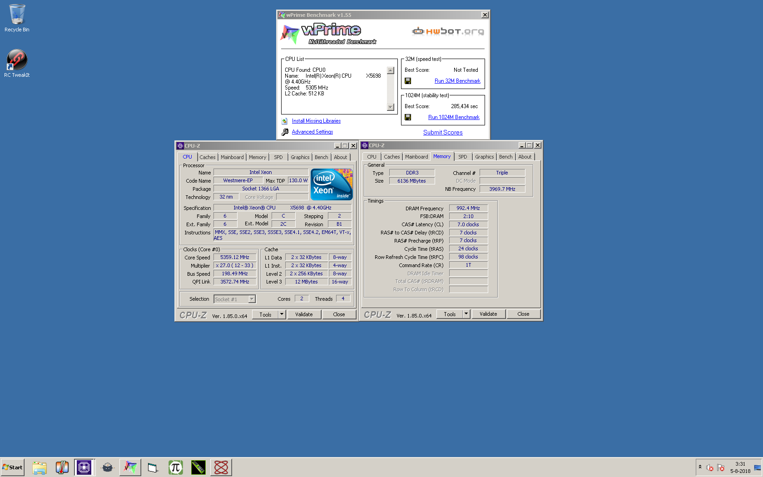Click the save icon under 32M Best Score
The image size is (763, 477).
(x=408, y=81)
